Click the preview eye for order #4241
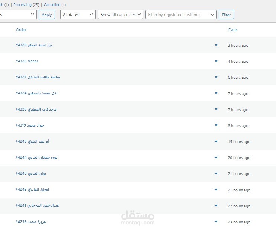The image size is (276, 230). [216, 205]
